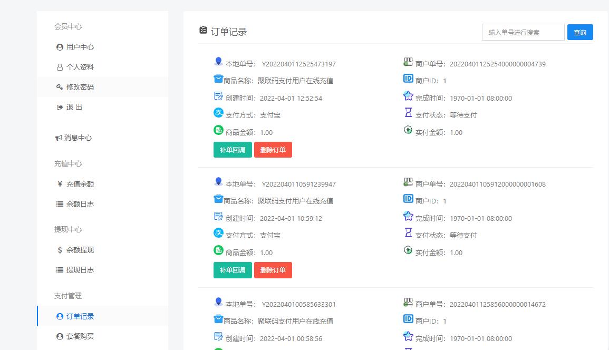Screen dimensions: 609x350
Task: Click the calendar icon before 创建时间
Action: pyautogui.click(x=218, y=95)
